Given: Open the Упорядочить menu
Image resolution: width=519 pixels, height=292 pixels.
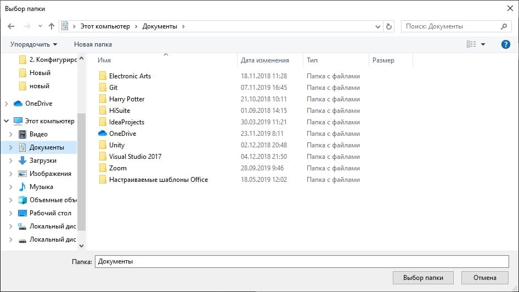Looking at the screenshot, I should click(x=33, y=44).
